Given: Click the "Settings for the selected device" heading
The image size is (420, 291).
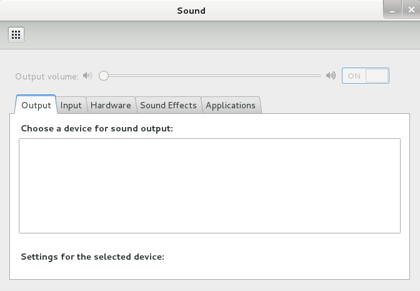Looking at the screenshot, I should pyautogui.click(x=92, y=257).
